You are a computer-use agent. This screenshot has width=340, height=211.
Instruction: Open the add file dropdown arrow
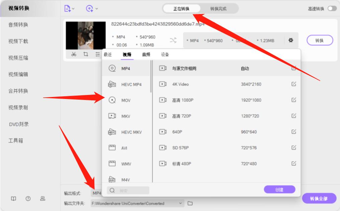(73, 9)
